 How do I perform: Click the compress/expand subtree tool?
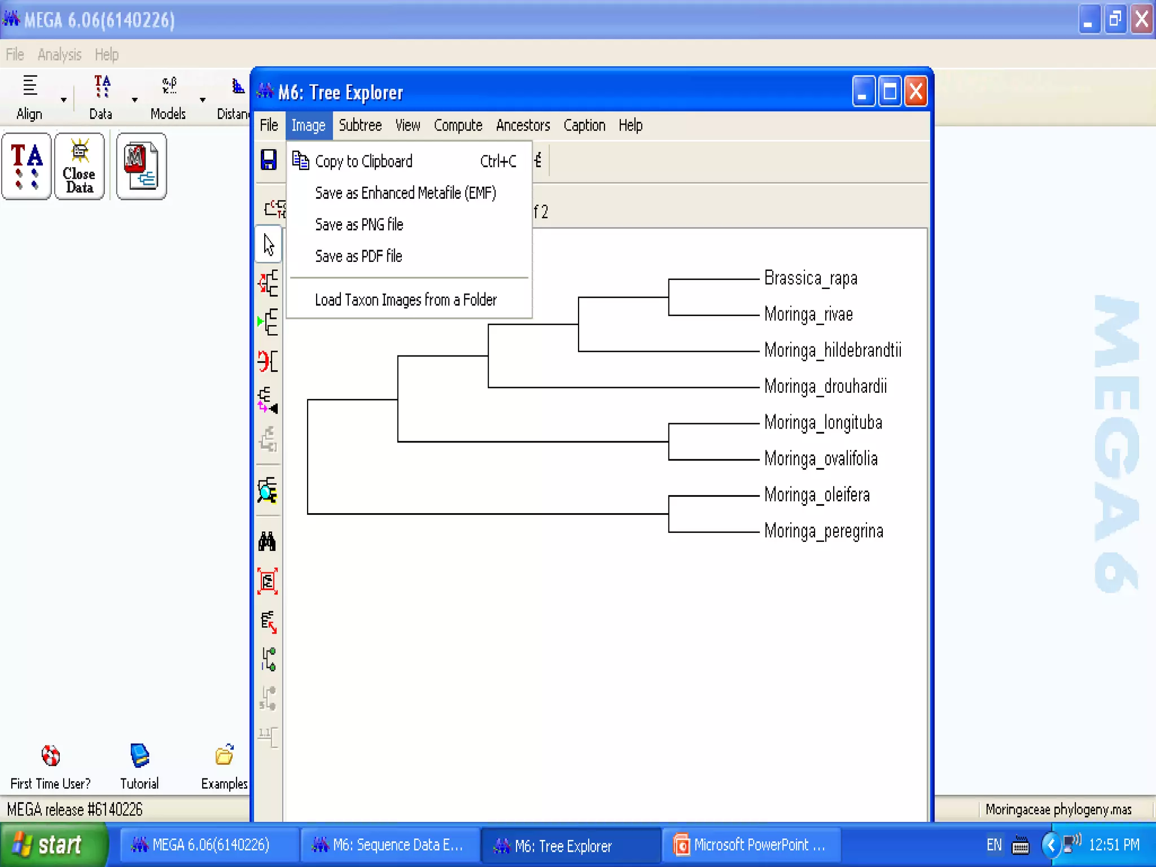269,400
